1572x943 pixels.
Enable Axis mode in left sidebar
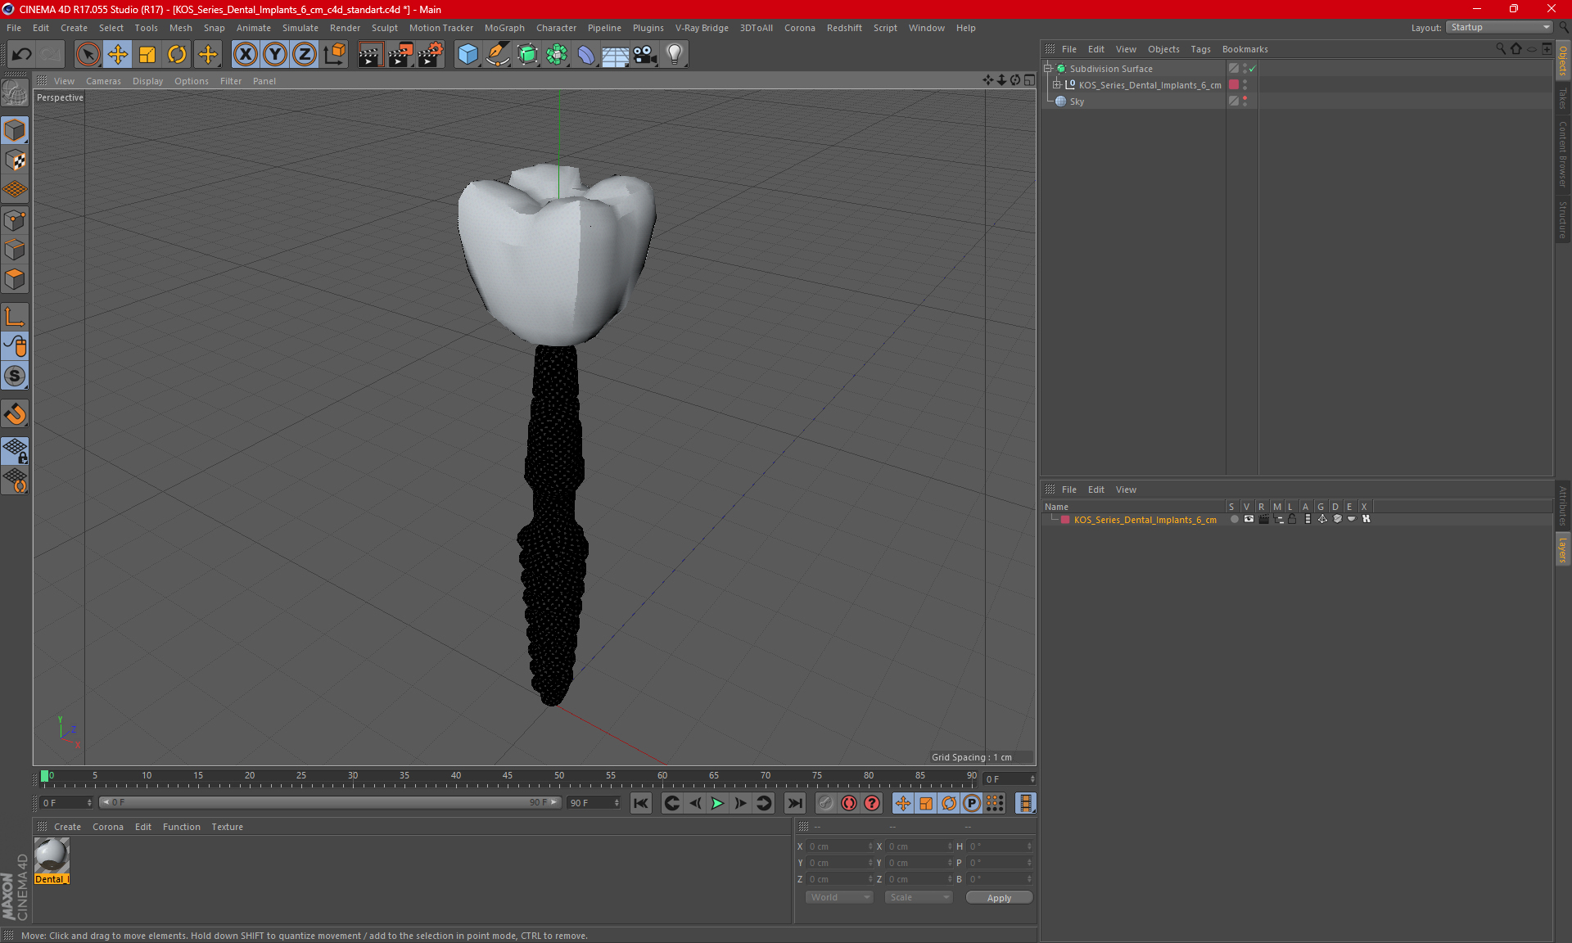(x=15, y=317)
